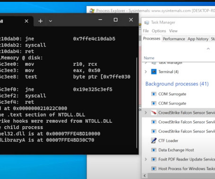Click the 0x00007FFE4BD10000 address text

point(73,134)
